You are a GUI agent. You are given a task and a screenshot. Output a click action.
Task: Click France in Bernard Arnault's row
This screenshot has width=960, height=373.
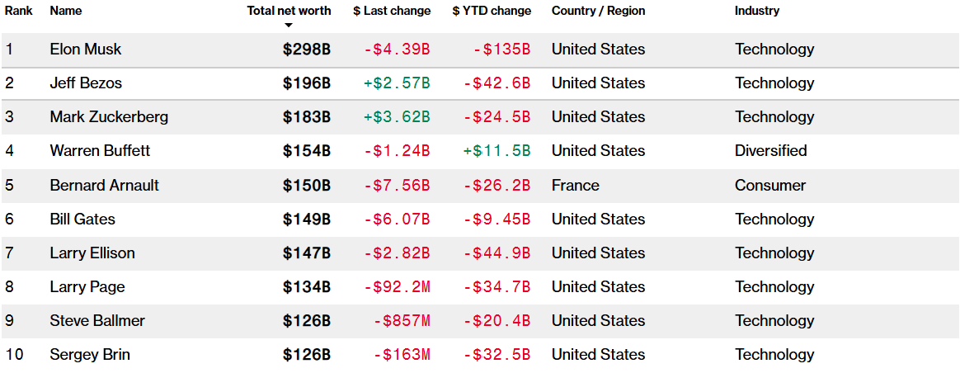coord(576,186)
